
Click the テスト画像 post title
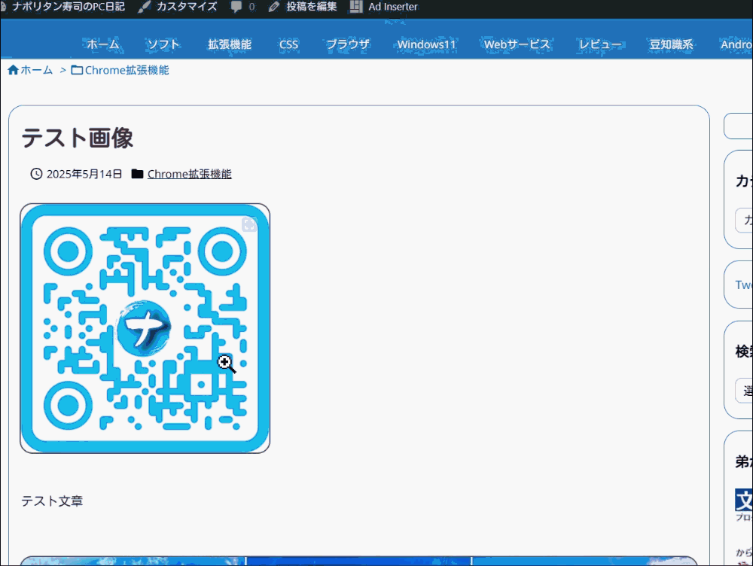(x=78, y=138)
